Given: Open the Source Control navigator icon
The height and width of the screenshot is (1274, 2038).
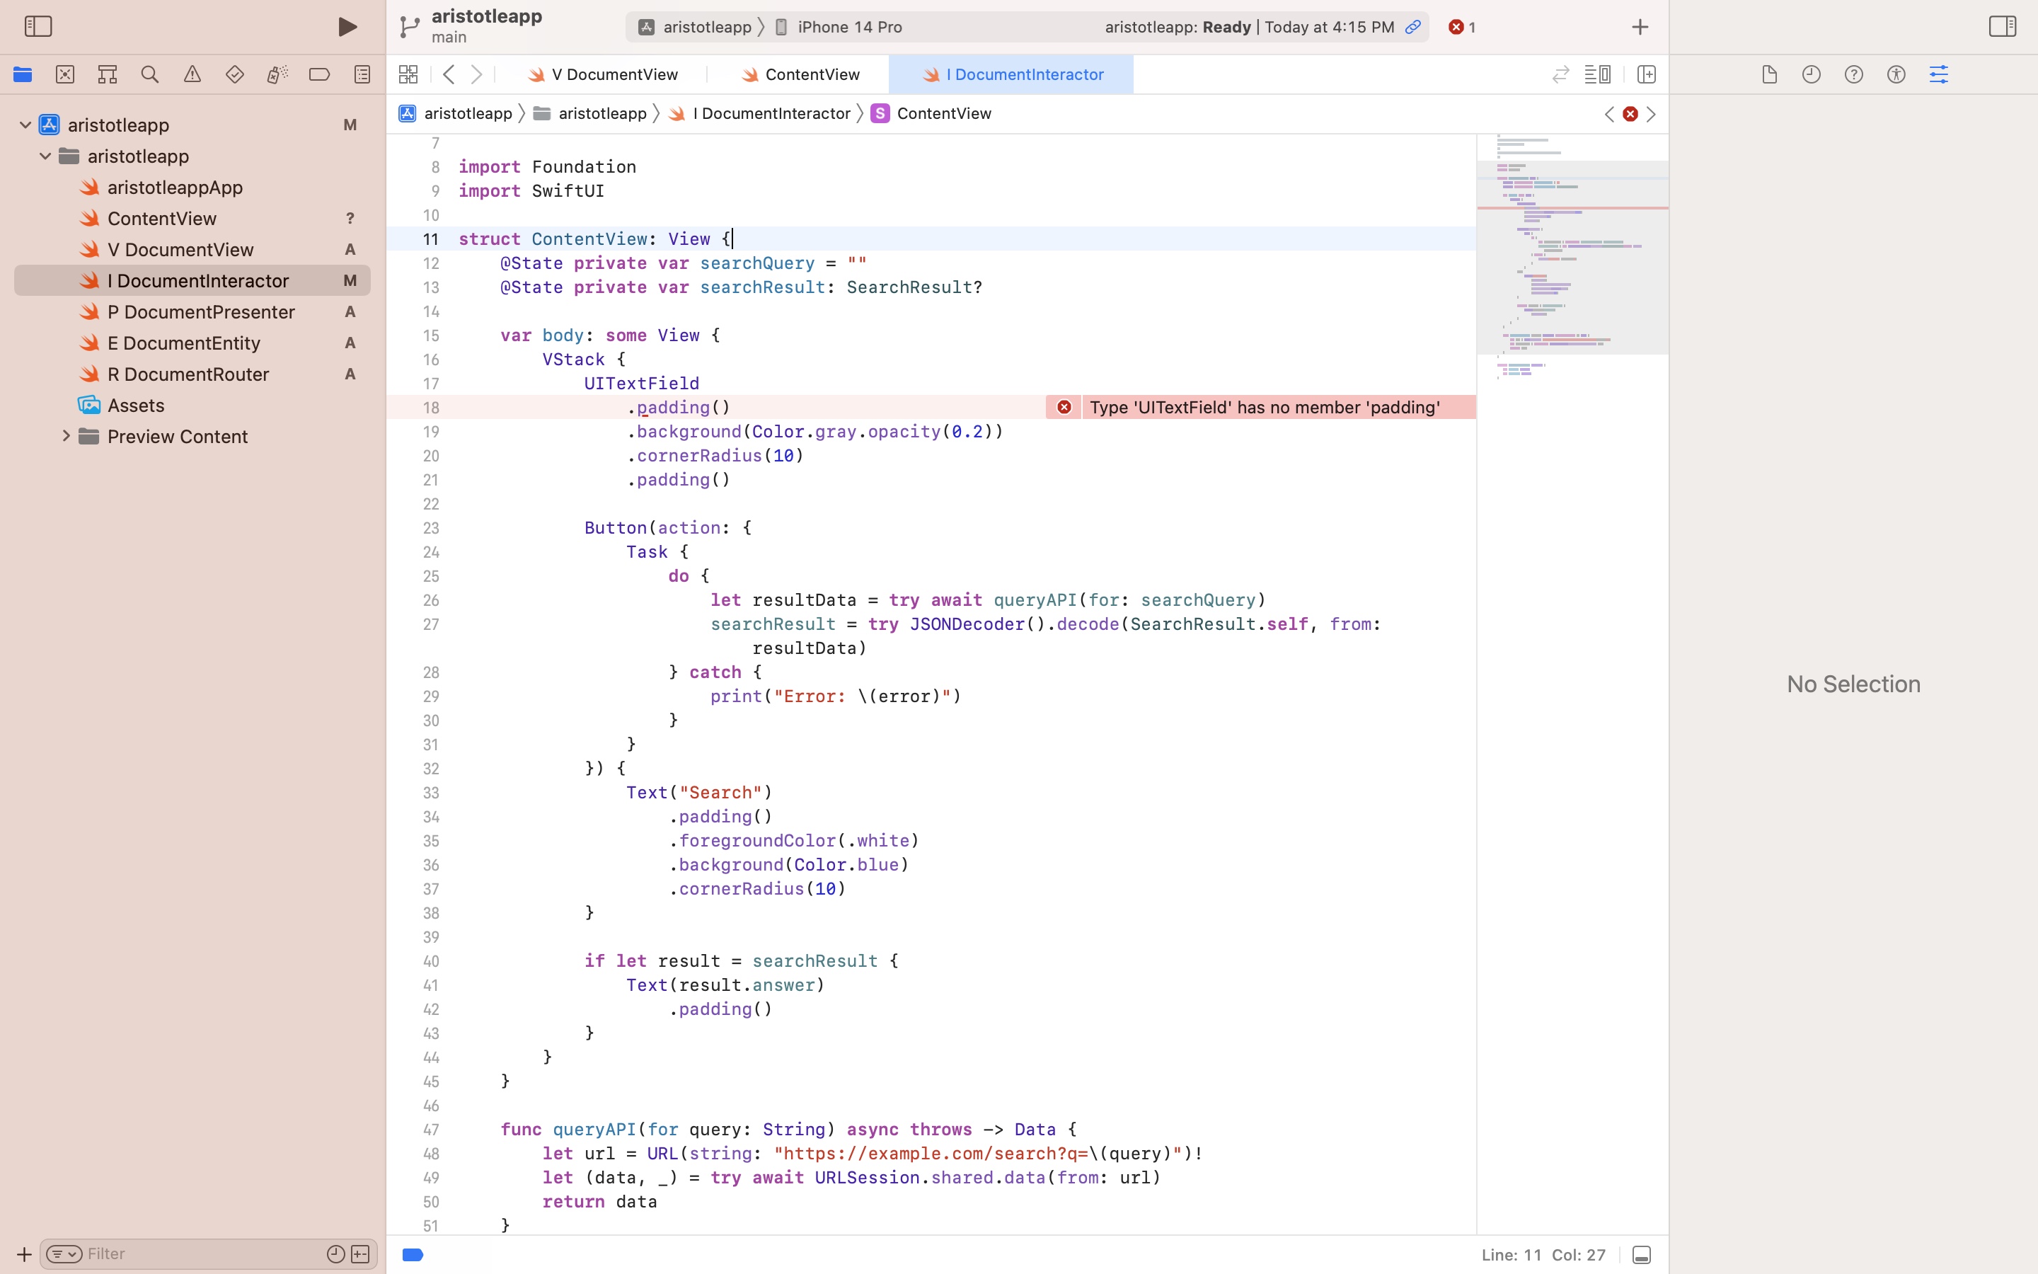Looking at the screenshot, I should tap(65, 74).
